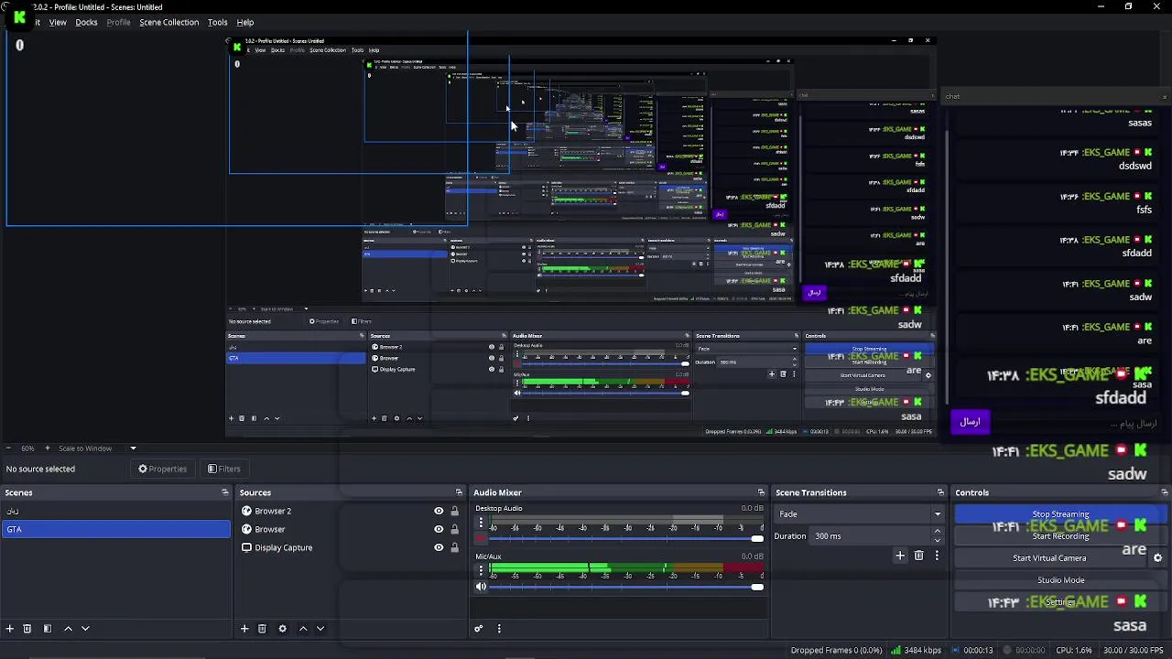The image size is (1172, 659).
Task: Add a scene transition with the plus icon
Action: pyautogui.click(x=900, y=556)
